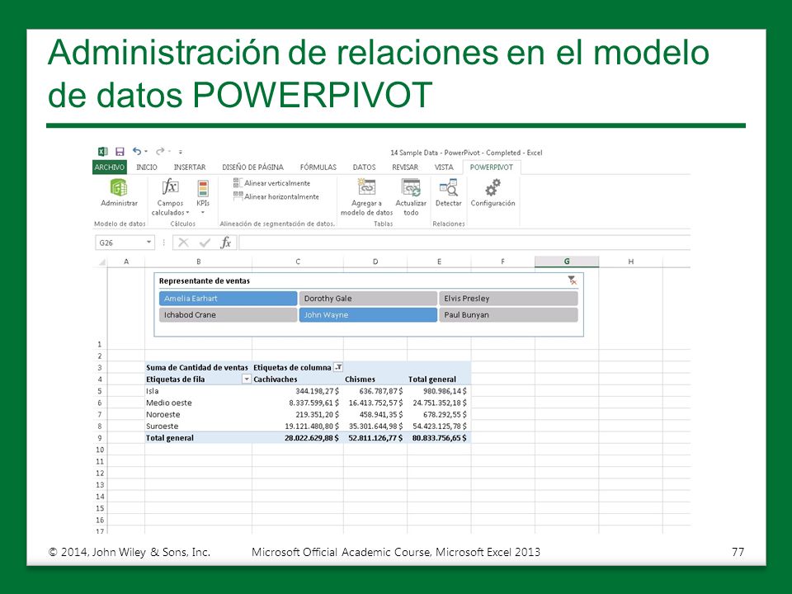Select the Chismes column label cell
Viewport: 792px width, 594px height.
(375, 379)
